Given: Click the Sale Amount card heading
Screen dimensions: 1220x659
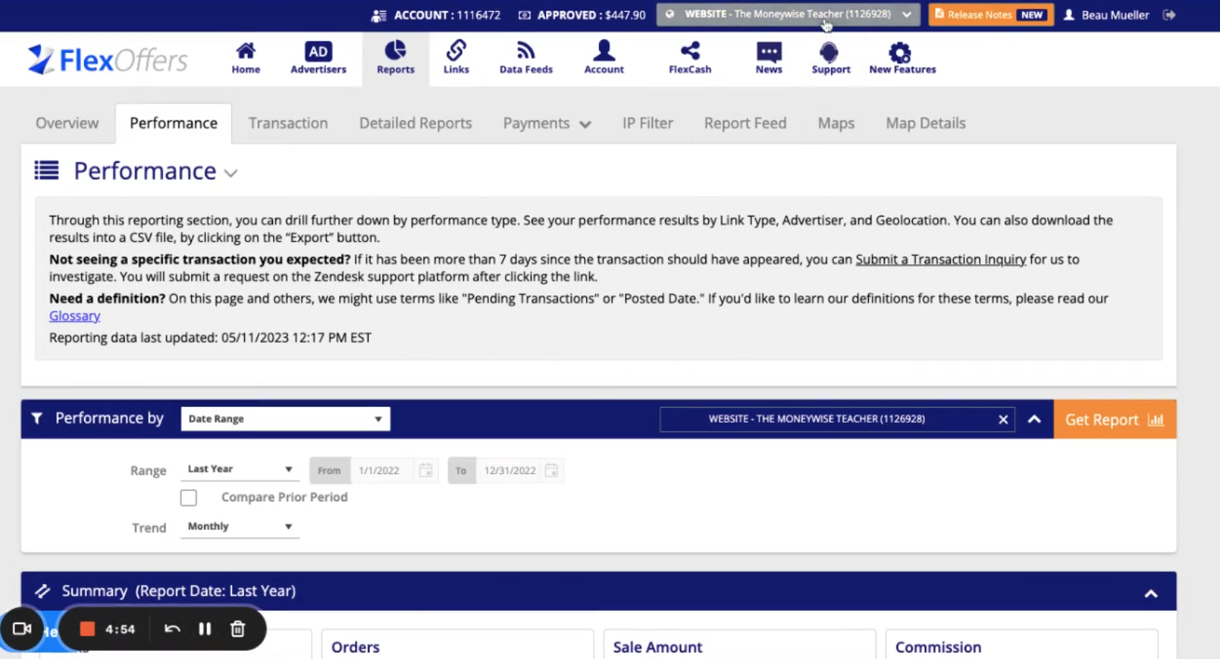Looking at the screenshot, I should (658, 647).
